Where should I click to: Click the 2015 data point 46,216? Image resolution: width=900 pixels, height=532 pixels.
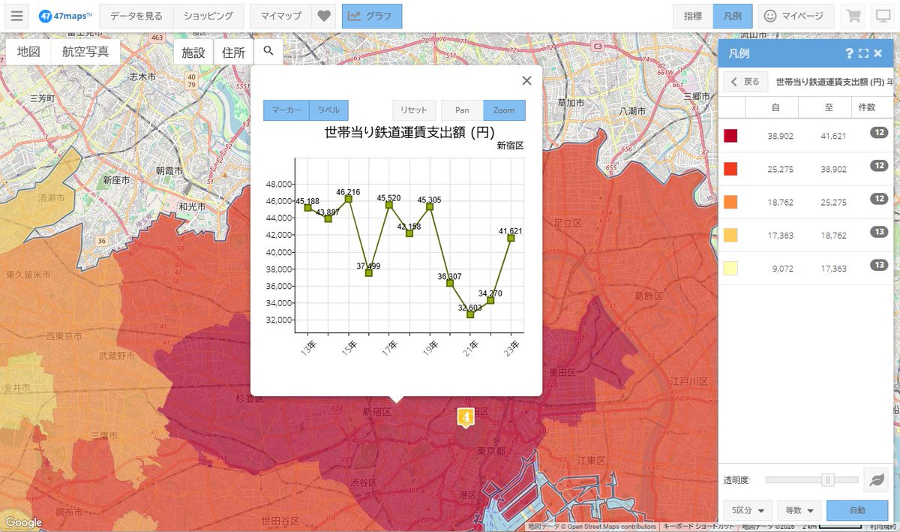pyautogui.click(x=349, y=199)
